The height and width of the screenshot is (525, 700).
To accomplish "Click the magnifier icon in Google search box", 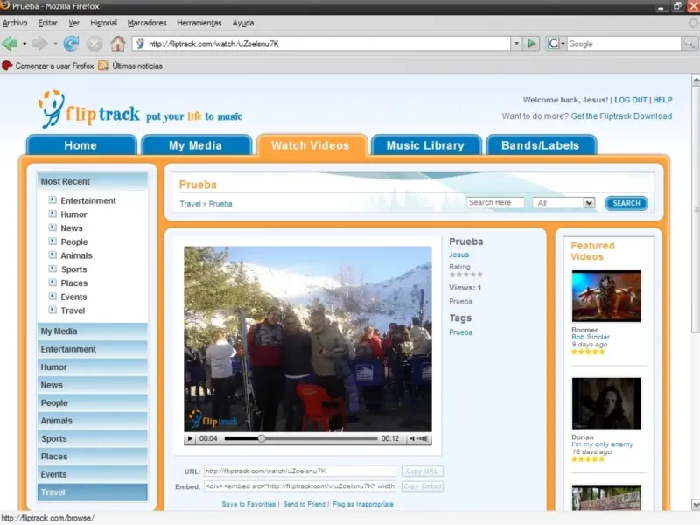I will pos(689,44).
